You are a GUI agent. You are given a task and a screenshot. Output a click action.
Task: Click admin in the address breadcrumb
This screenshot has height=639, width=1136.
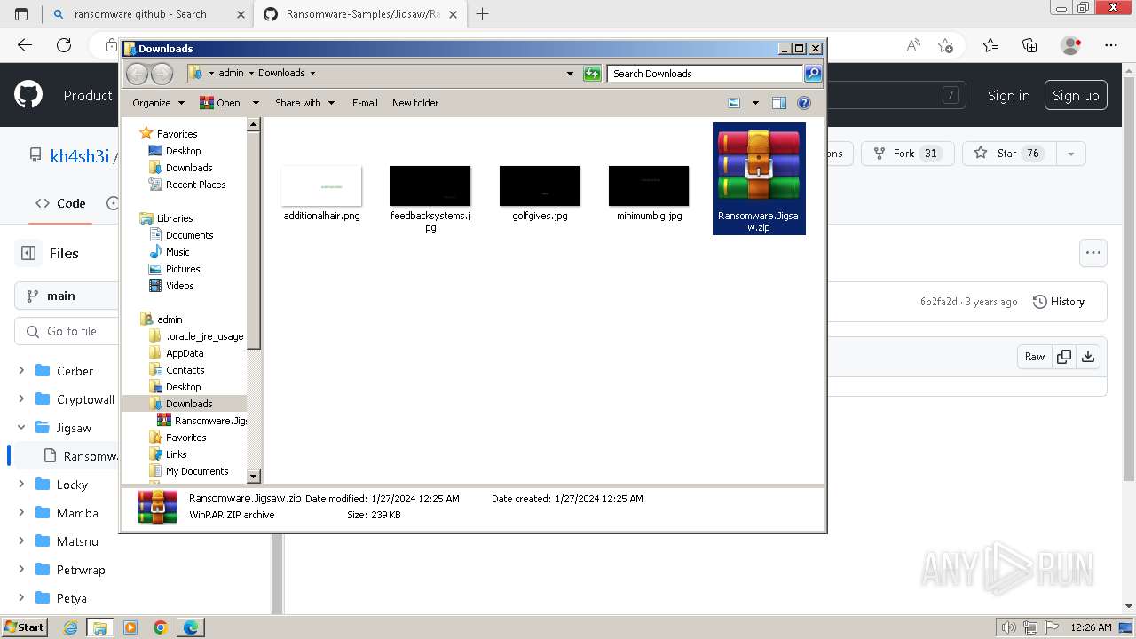[x=231, y=74]
